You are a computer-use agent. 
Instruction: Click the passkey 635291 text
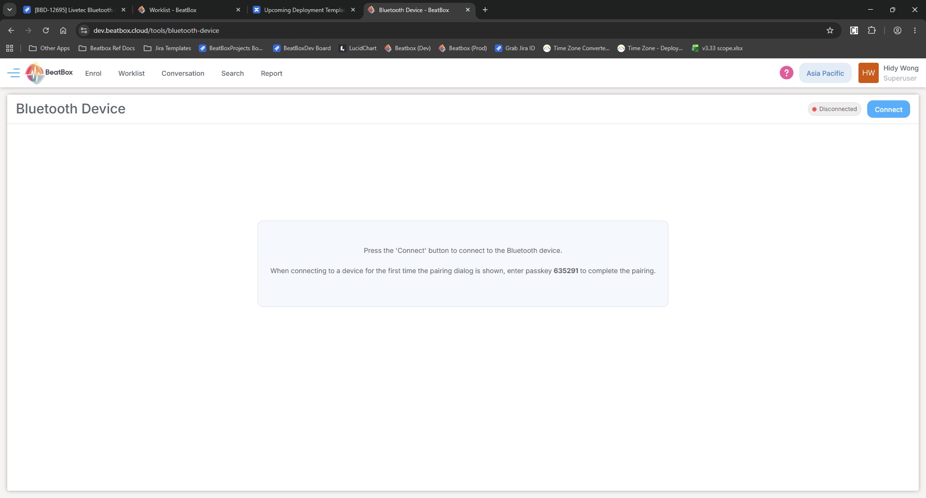(566, 271)
